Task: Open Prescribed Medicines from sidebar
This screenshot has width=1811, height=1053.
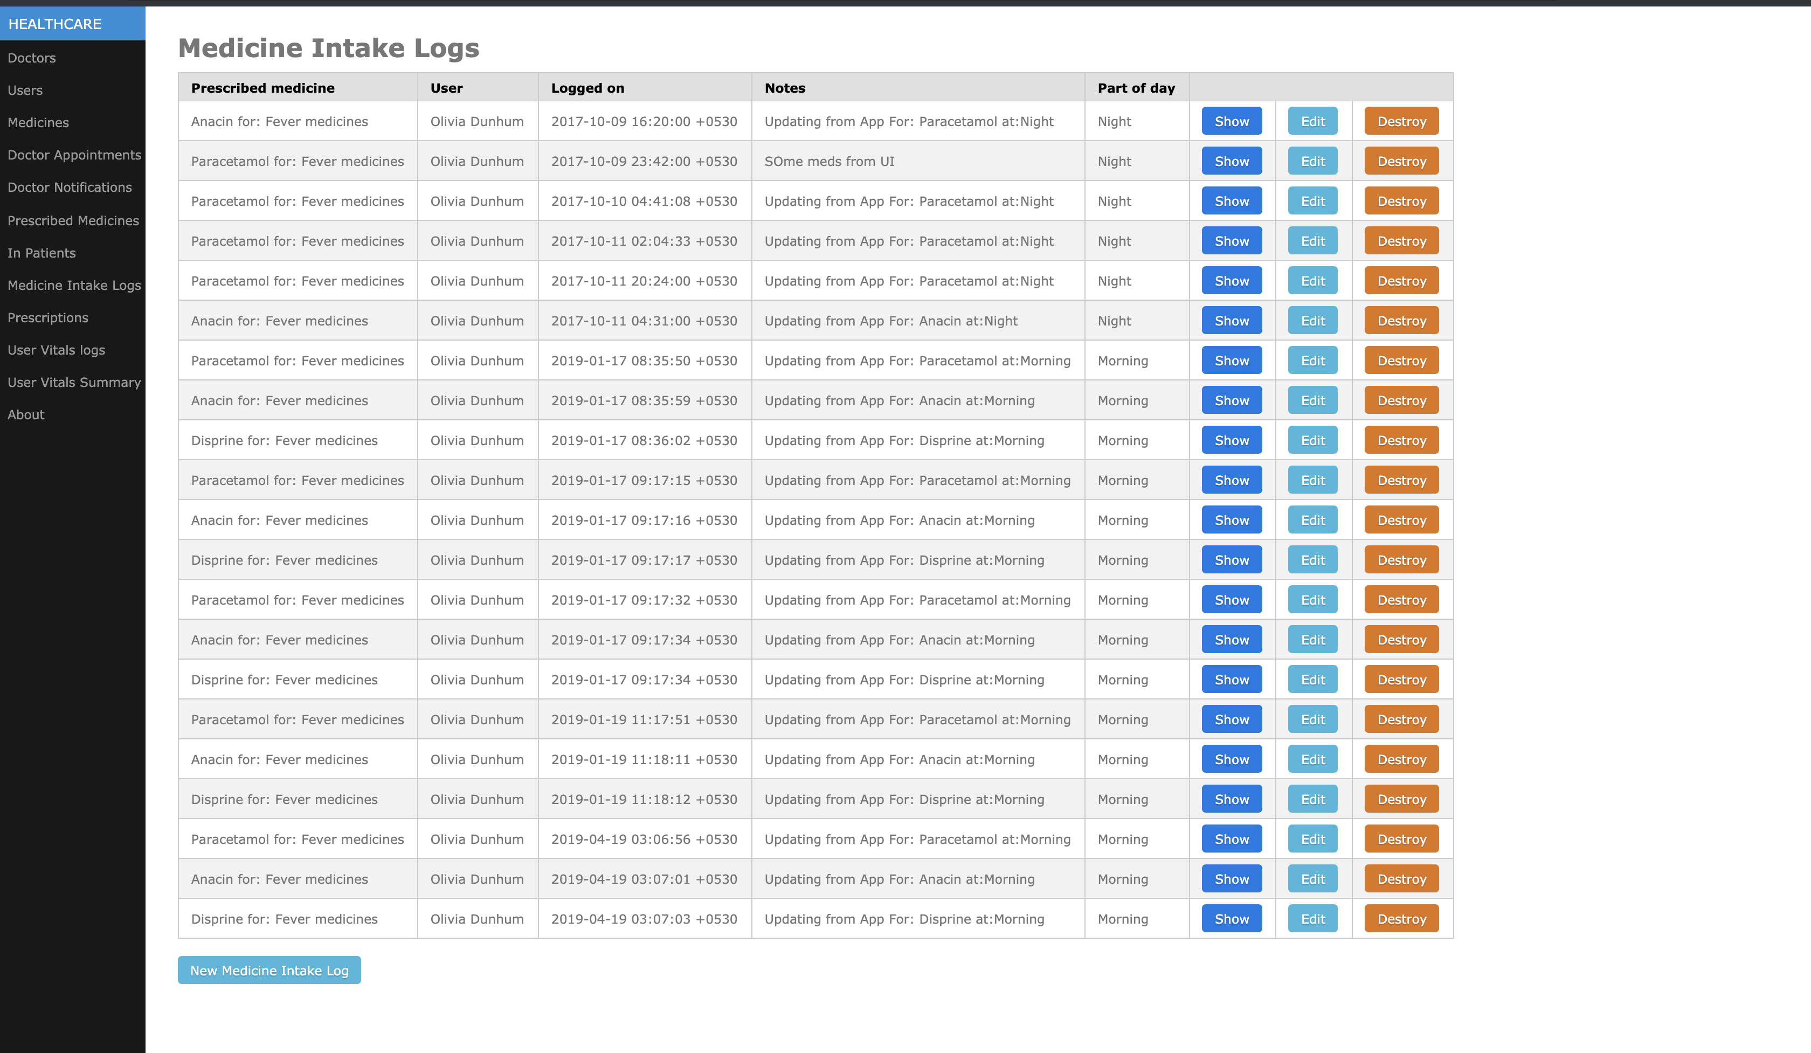Action: [73, 220]
